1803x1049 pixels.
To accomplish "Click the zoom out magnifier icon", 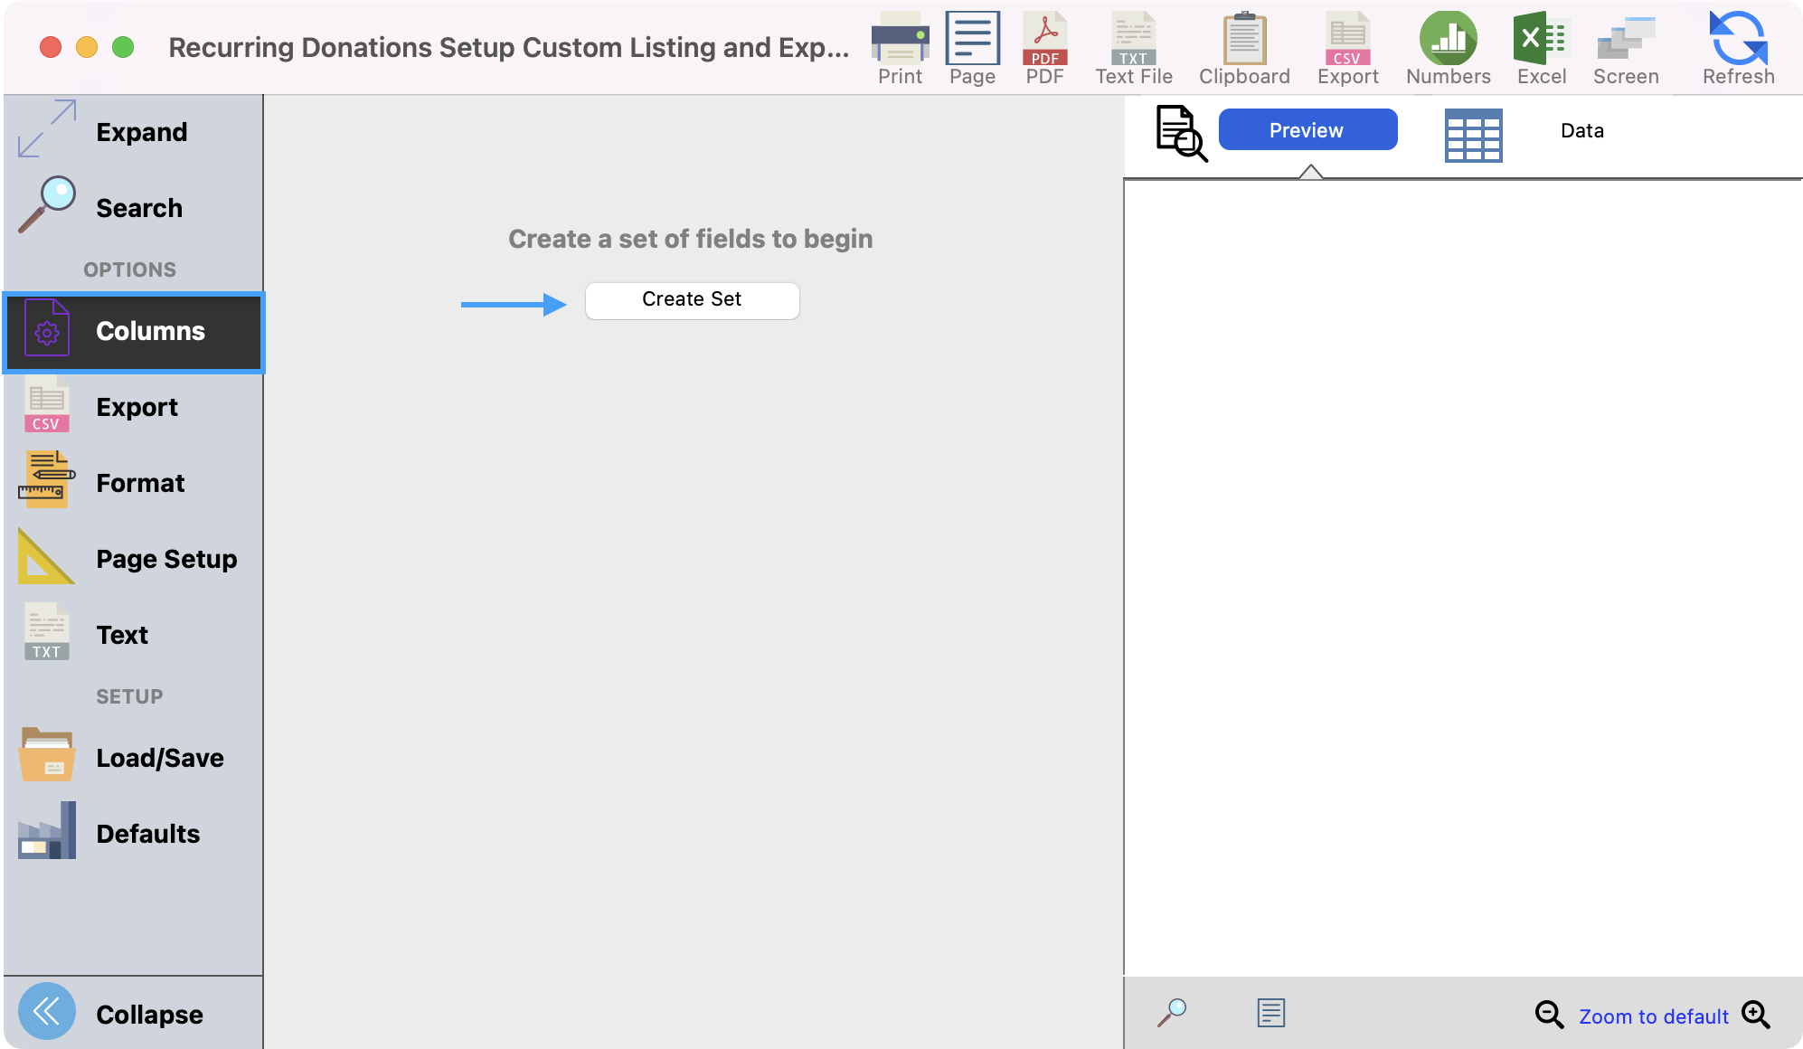I will (x=1549, y=1015).
